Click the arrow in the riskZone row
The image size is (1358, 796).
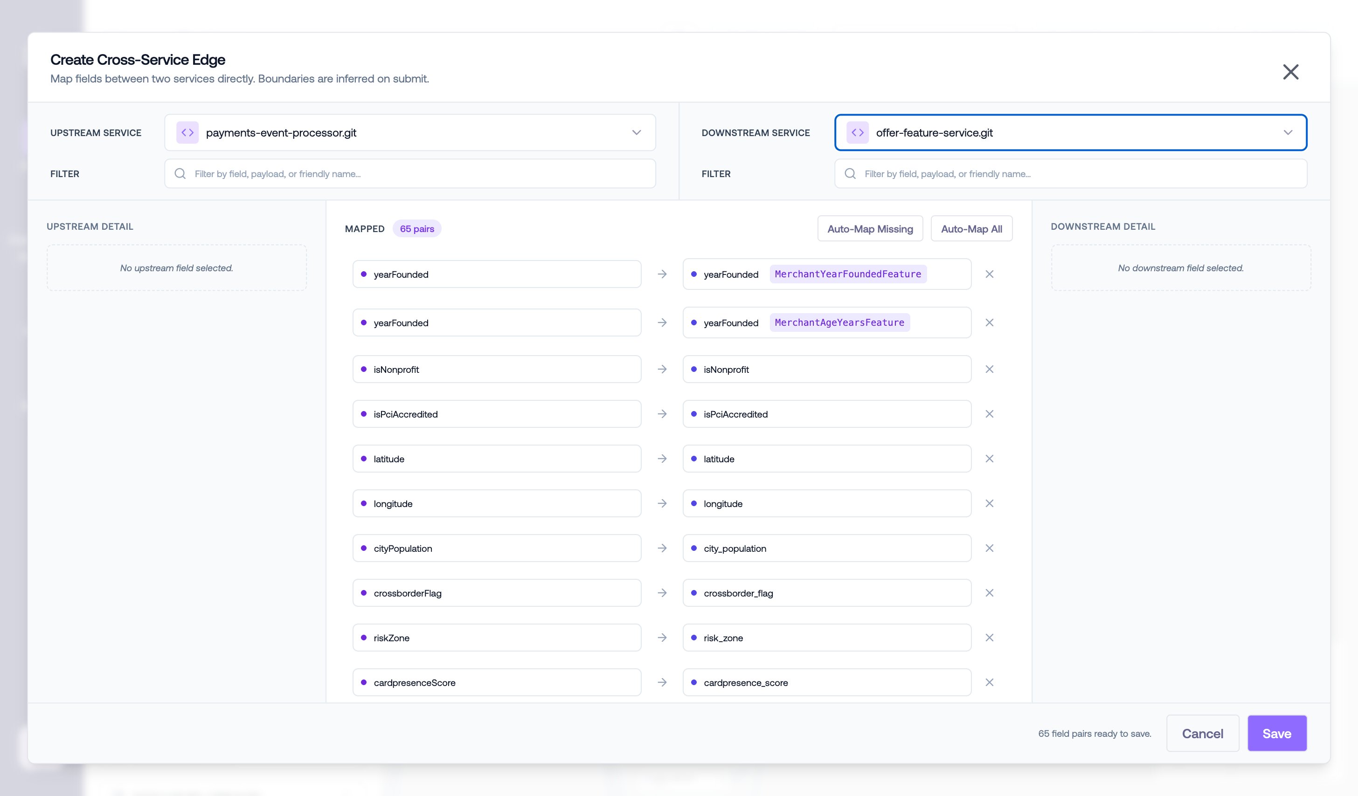[662, 638]
